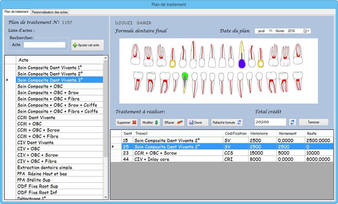Viewport: 338px width, 204px height.
Task: Click the Supprimer button with red X
Action: (126, 123)
